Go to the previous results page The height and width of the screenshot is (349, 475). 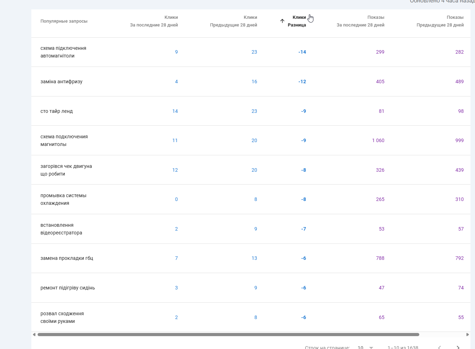tap(439, 347)
